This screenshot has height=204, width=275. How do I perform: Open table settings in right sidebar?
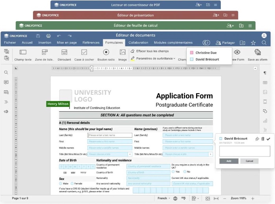tap(265, 83)
